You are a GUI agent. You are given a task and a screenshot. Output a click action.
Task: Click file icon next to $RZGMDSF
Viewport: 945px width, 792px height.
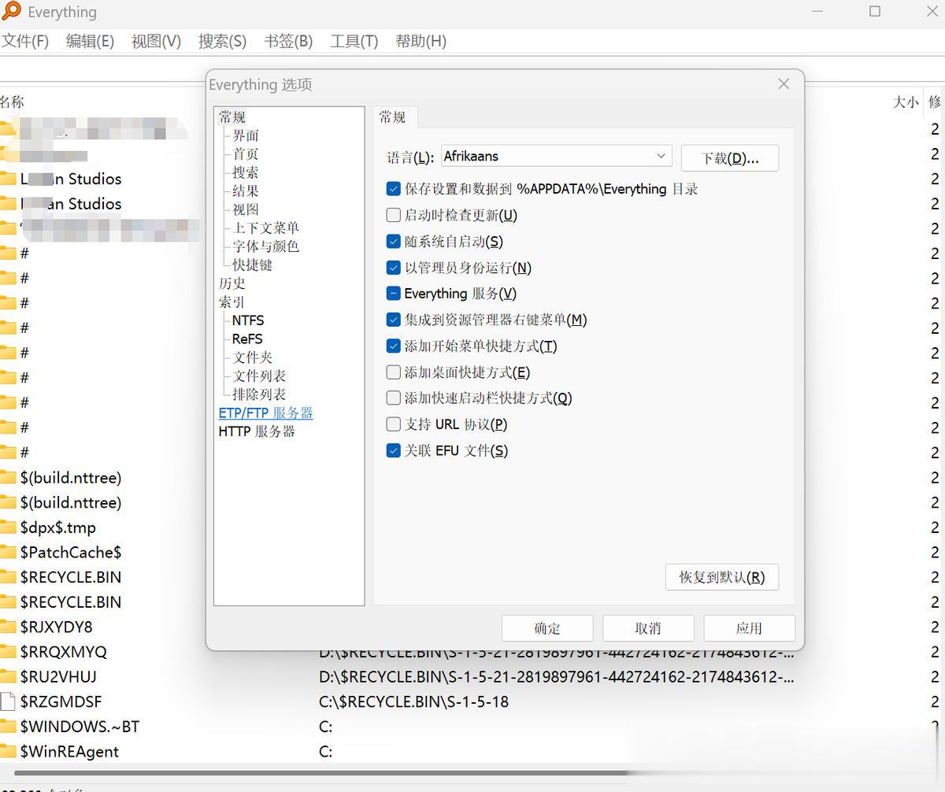coord(7,701)
